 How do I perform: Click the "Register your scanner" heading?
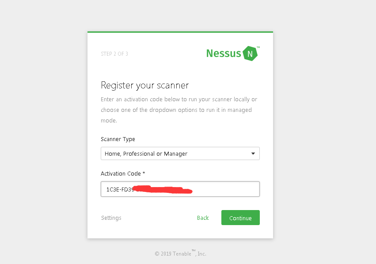[145, 85]
